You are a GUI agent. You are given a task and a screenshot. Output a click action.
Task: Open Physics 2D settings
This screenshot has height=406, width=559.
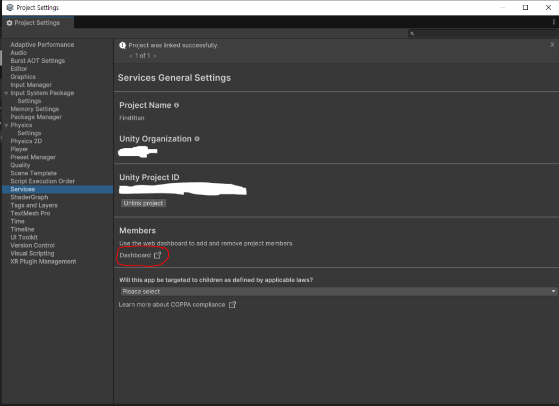click(26, 141)
